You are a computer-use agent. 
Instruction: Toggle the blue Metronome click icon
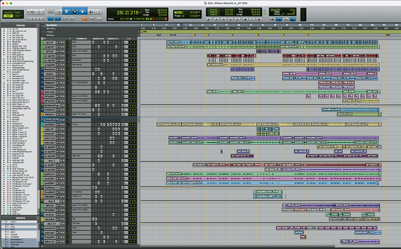point(279,19)
